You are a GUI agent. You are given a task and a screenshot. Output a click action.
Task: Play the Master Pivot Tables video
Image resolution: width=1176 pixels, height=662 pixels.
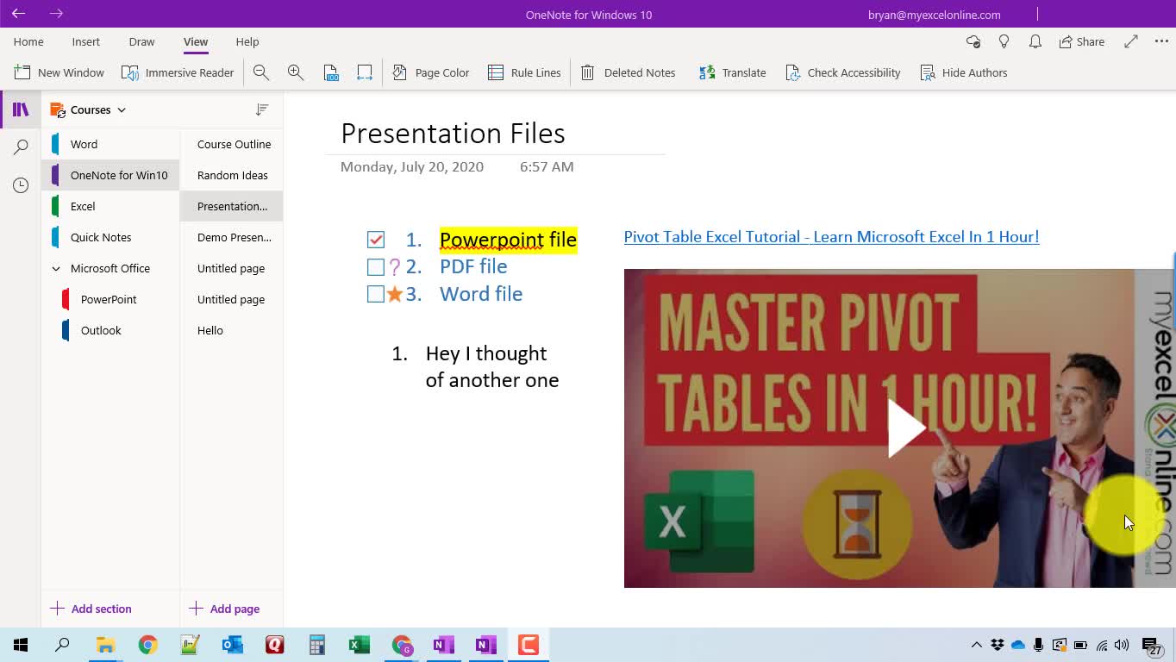tap(904, 428)
